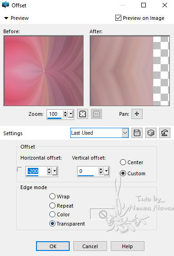Reset to default with the arrow icon
This screenshot has height=256, width=174.
165,133
